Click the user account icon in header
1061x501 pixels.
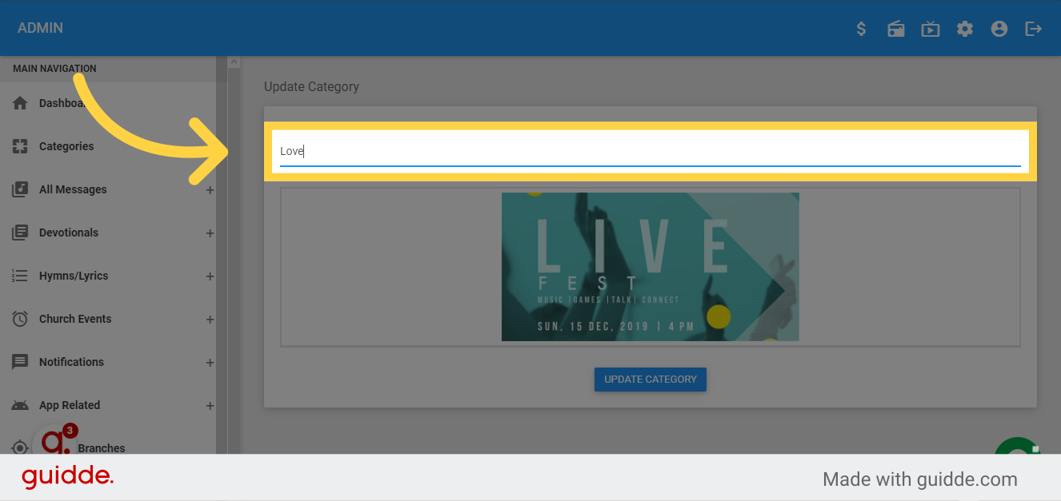999,28
